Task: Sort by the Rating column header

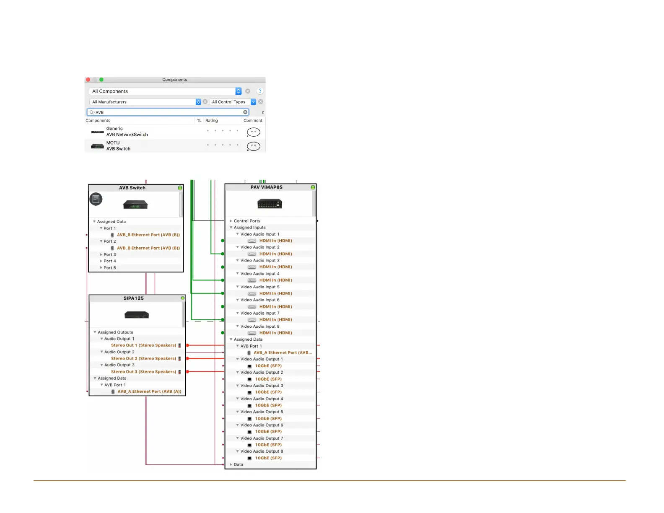Action: click(x=212, y=121)
